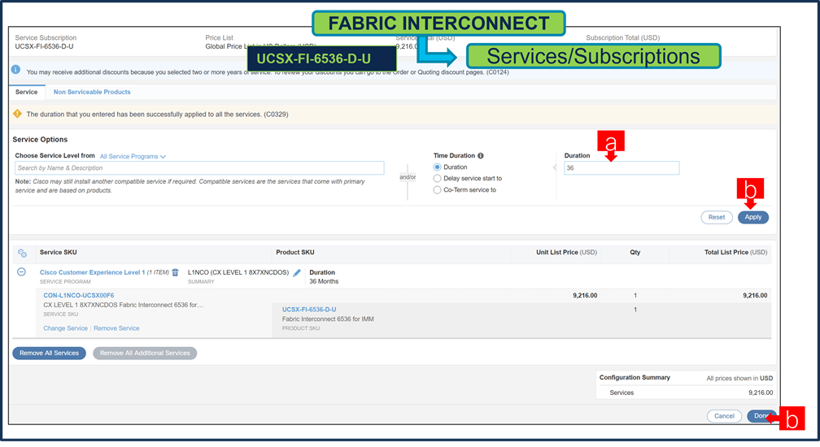Click the orange warning icon beside duration message
This screenshot has width=820, height=447.
(x=17, y=114)
